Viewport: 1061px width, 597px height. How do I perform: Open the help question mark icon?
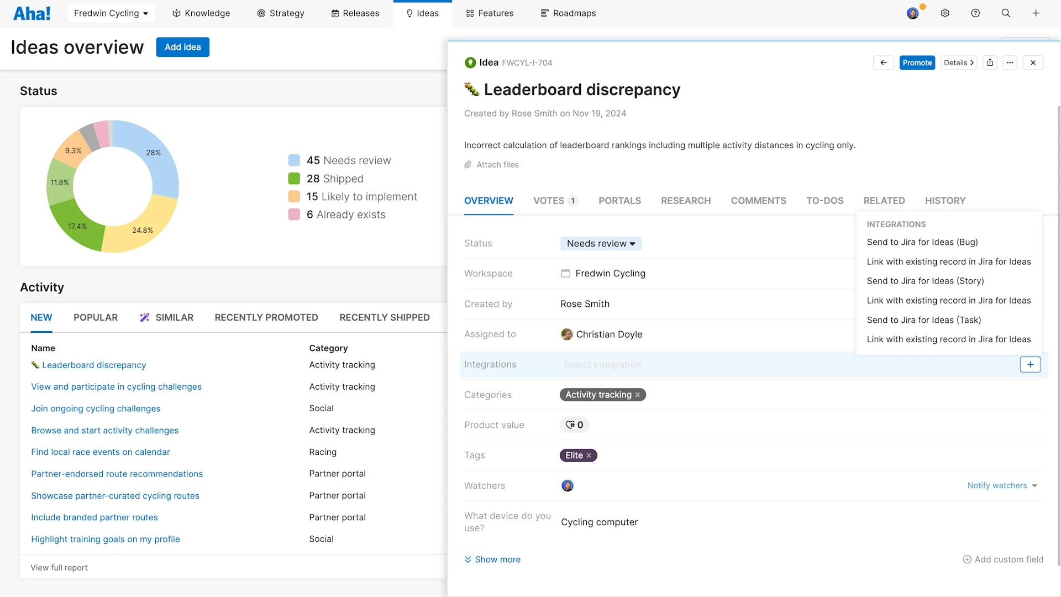(975, 13)
